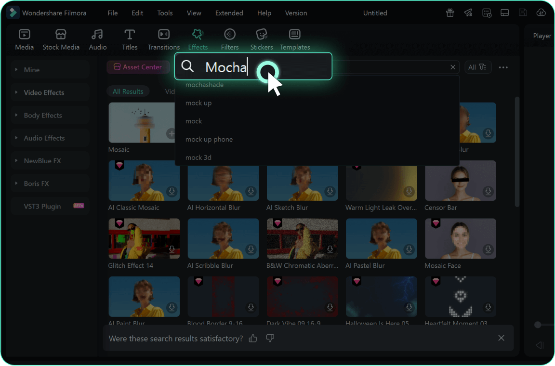Screen dimensions: 555x366
Task: Click the save disk icon
Action: point(523,13)
